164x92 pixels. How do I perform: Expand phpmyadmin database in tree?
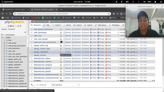click(x=2, y=35)
